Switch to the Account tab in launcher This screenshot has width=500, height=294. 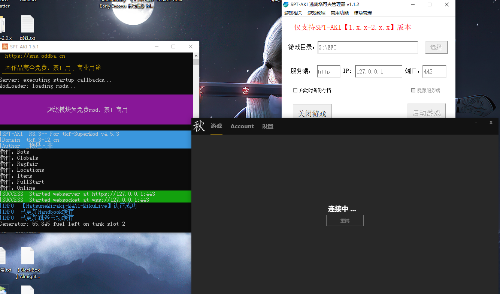coord(242,126)
